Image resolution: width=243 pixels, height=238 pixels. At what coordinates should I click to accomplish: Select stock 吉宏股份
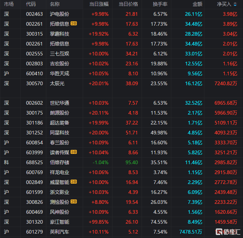[60, 64]
